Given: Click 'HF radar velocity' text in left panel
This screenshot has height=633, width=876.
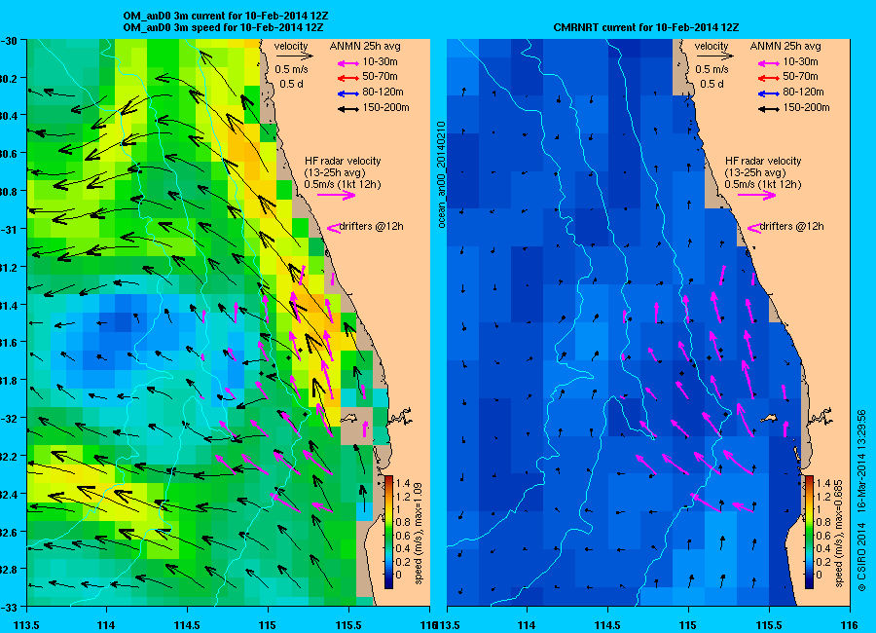Looking at the screenshot, I should point(343,161).
